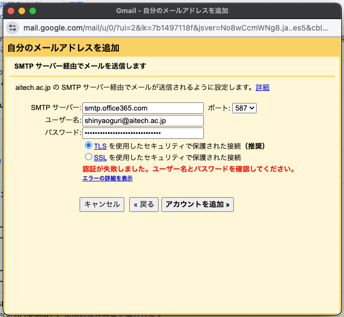Show error details via エラーの詳細を表示 link
Viewport: 344px width, 317px height.
(107, 178)
